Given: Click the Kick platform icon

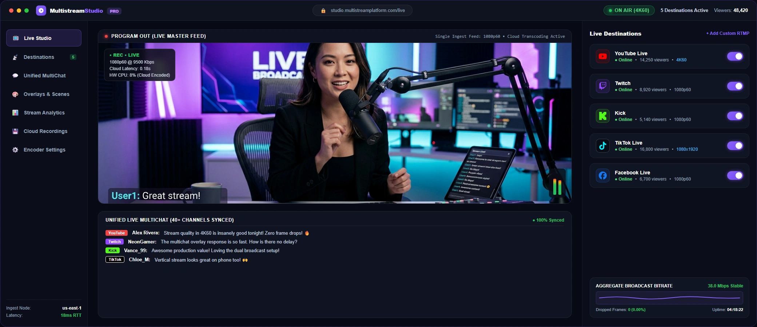Looking at the screenshot, I should point(603,116).
